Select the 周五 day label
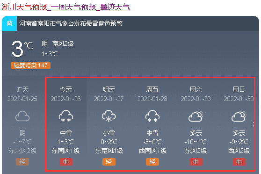261x174 pixels. (x=152, y=89)
